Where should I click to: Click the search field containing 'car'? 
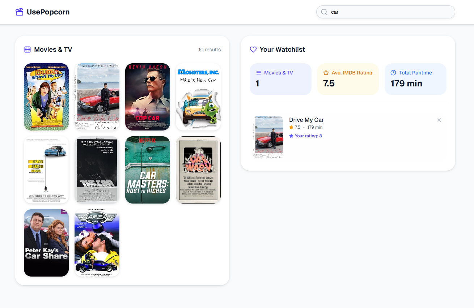coord(389,12)
